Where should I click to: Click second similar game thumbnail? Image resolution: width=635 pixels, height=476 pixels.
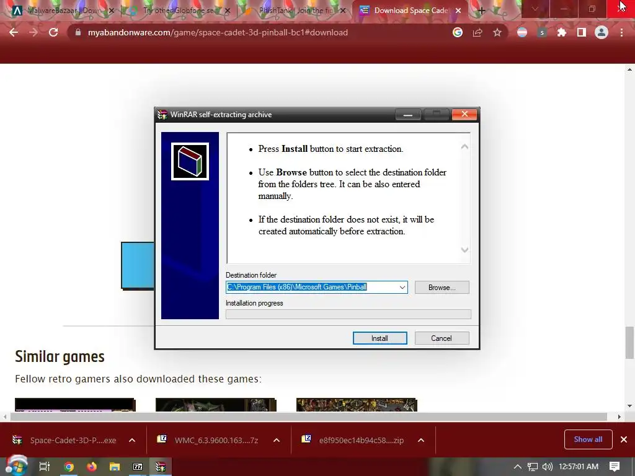tap(216, 405)
